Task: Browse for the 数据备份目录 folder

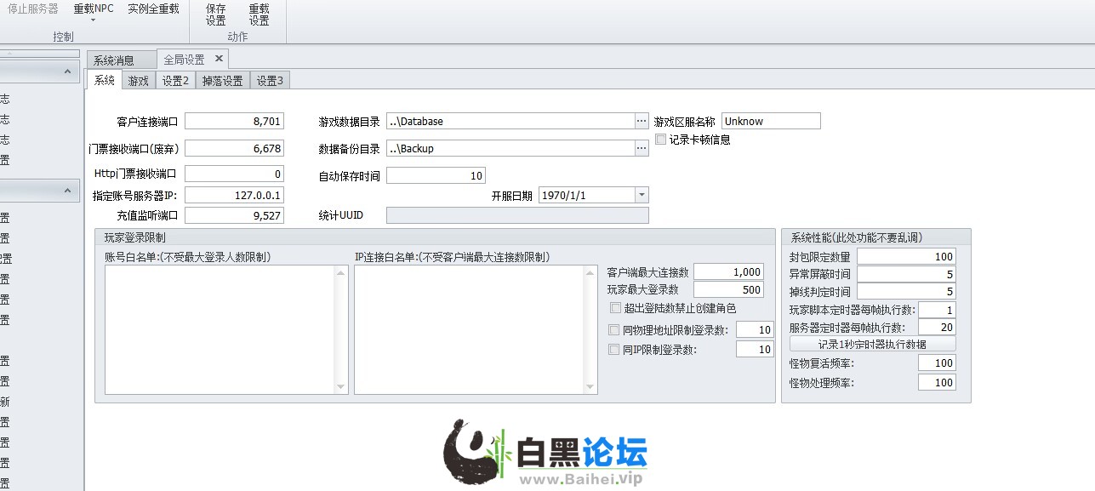Action: pyautogui.click(x=642, y=149)
